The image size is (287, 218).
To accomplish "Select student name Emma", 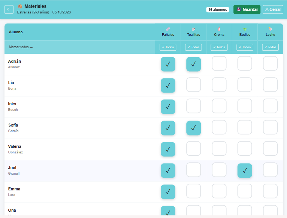I will [14, 189].
